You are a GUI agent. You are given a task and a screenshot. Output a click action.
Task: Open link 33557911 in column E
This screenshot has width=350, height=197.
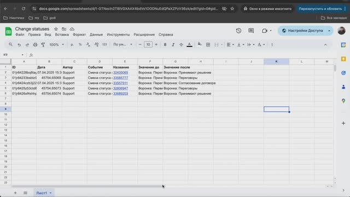(x=120, y=83)
